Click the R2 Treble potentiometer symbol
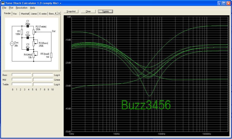 click(33, 32)
